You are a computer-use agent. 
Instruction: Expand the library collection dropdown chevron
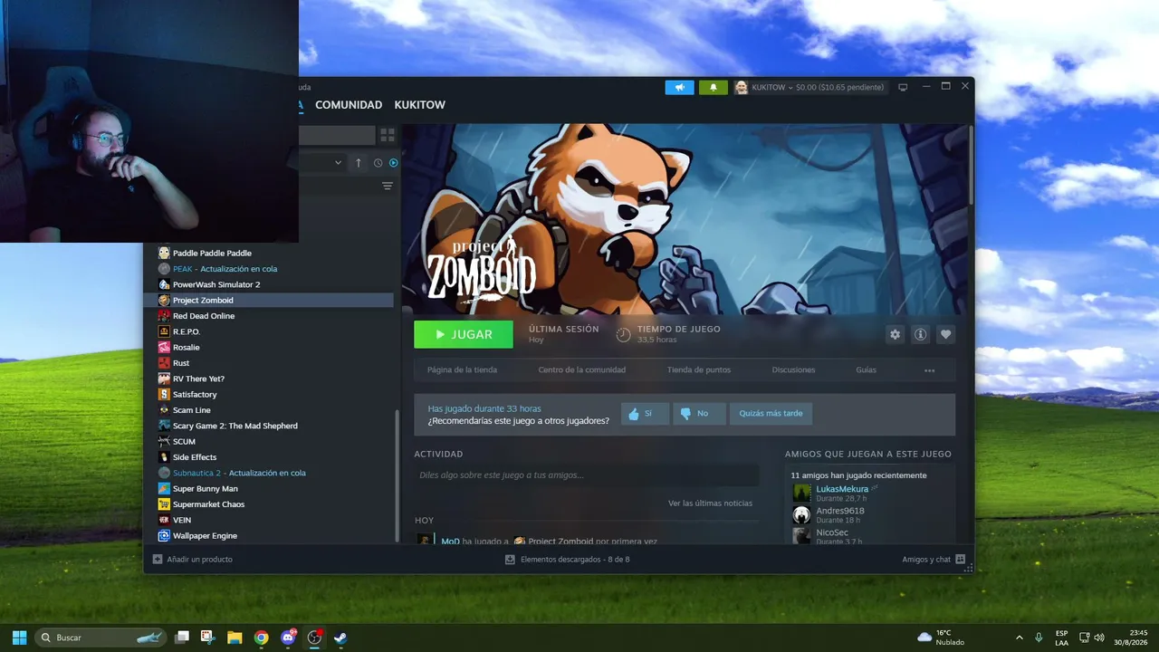tap(339, 163)
